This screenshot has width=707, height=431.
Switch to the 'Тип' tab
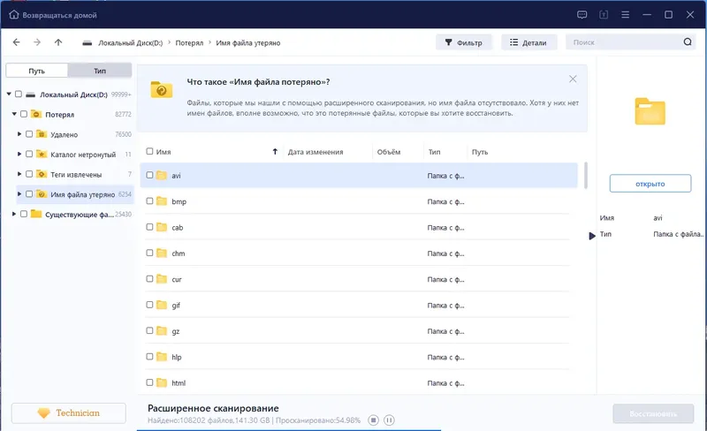pos(100,71)
